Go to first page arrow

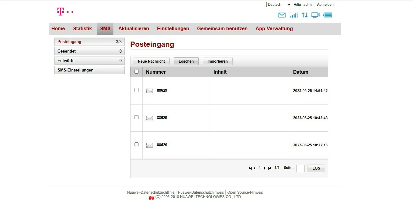pyautogui.click(x=250, y=168)
